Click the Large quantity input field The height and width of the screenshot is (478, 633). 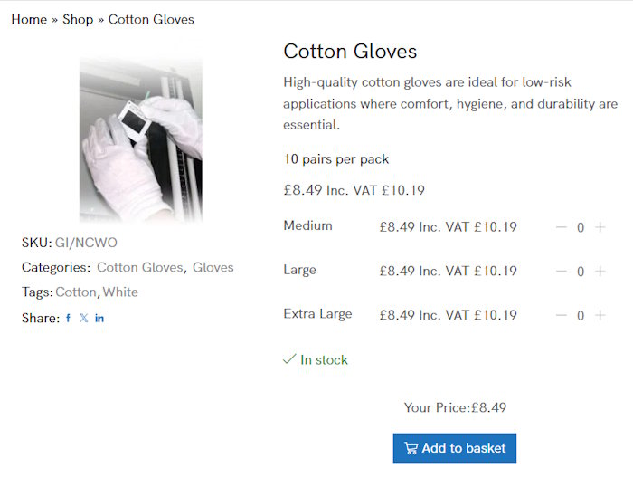click(x=581, y=272)
